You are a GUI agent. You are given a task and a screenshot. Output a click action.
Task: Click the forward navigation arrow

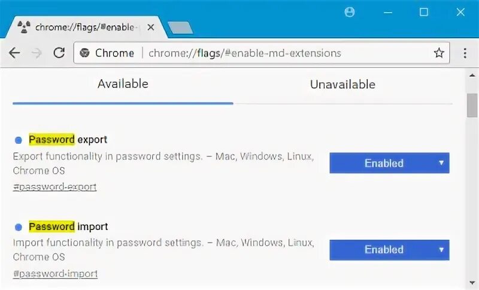pos(37,53)
